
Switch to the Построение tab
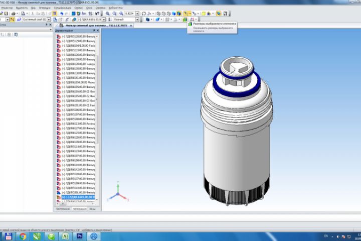[x=63, y=209]
